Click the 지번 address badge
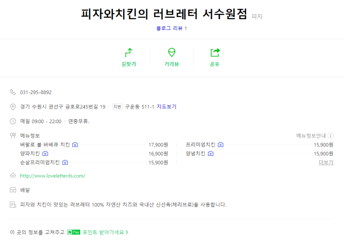This screenshot has width=345, height=241. (117, 107)
